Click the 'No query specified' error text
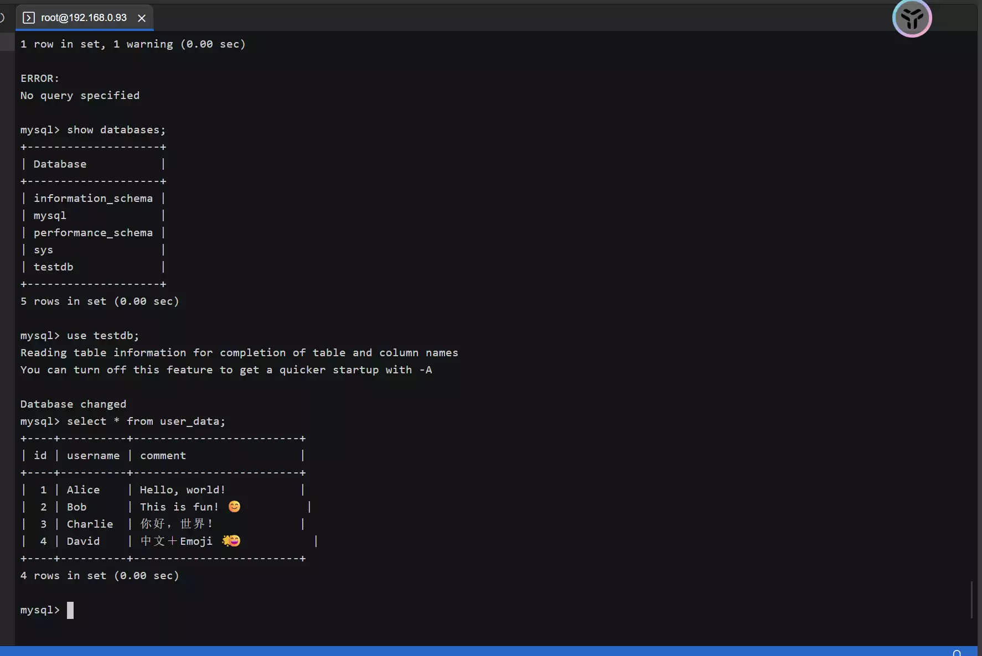This screenshot has height=656, width=982. click(80, 96)
